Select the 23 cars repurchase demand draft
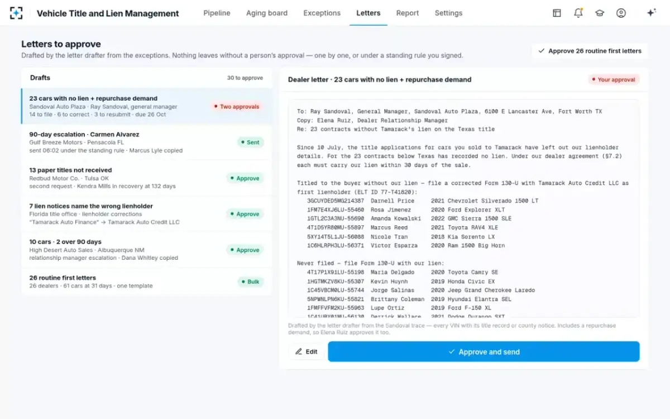The height and width of the screenshot is (419, 670). click(147, 106)
